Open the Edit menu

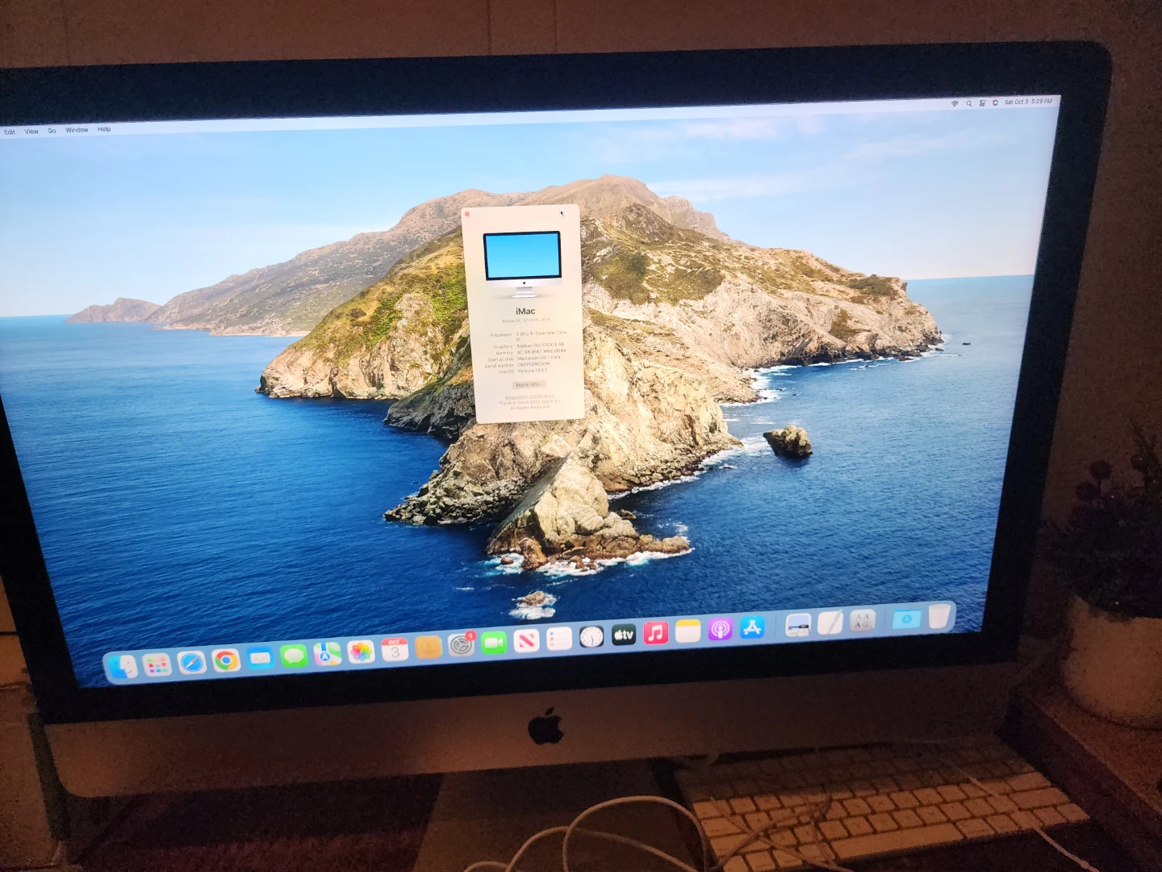pos(10,132)
